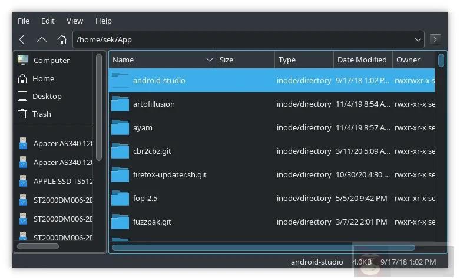This screenshot has height=280, width=460.
Task: Open the File menu
Action: (24, 21)
